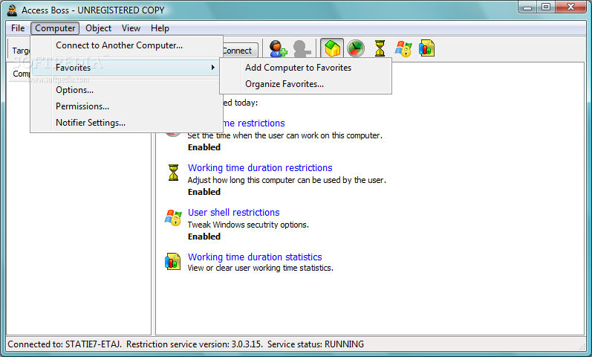Click 'Tweak Windows secutrity options.' text
Screen dimensions: 592x357
[248, 225]
